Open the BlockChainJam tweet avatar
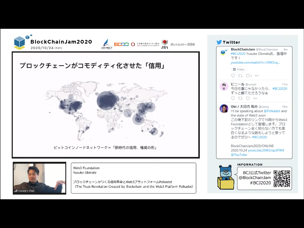 click(224, 52)
